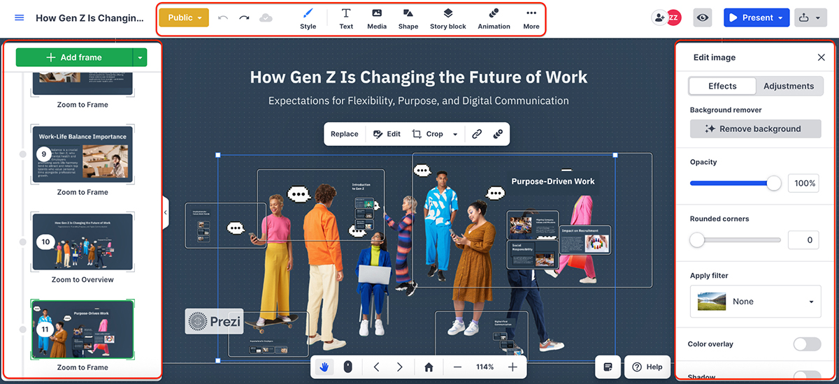Open the Public privacy dropdown
The width and height of the screenshot is (839, 384).
(x=184, y=17)
